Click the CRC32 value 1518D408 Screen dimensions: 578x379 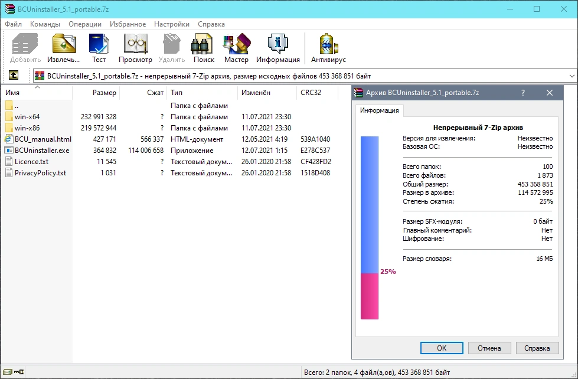coord(315,173)
